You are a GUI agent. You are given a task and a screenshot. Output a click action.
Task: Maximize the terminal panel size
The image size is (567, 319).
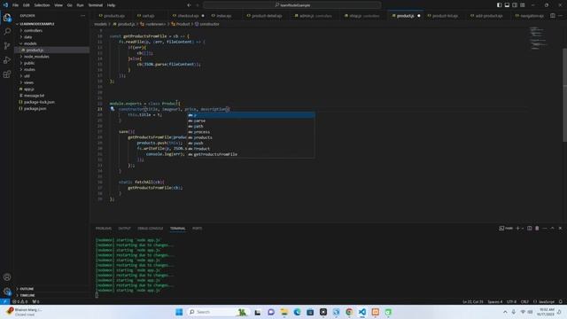tap(552, 229)
